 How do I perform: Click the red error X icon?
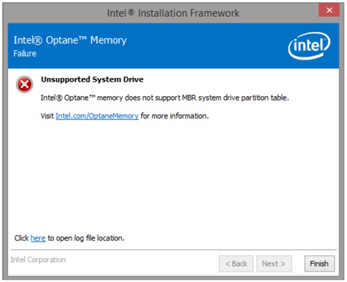coord(25,85)
